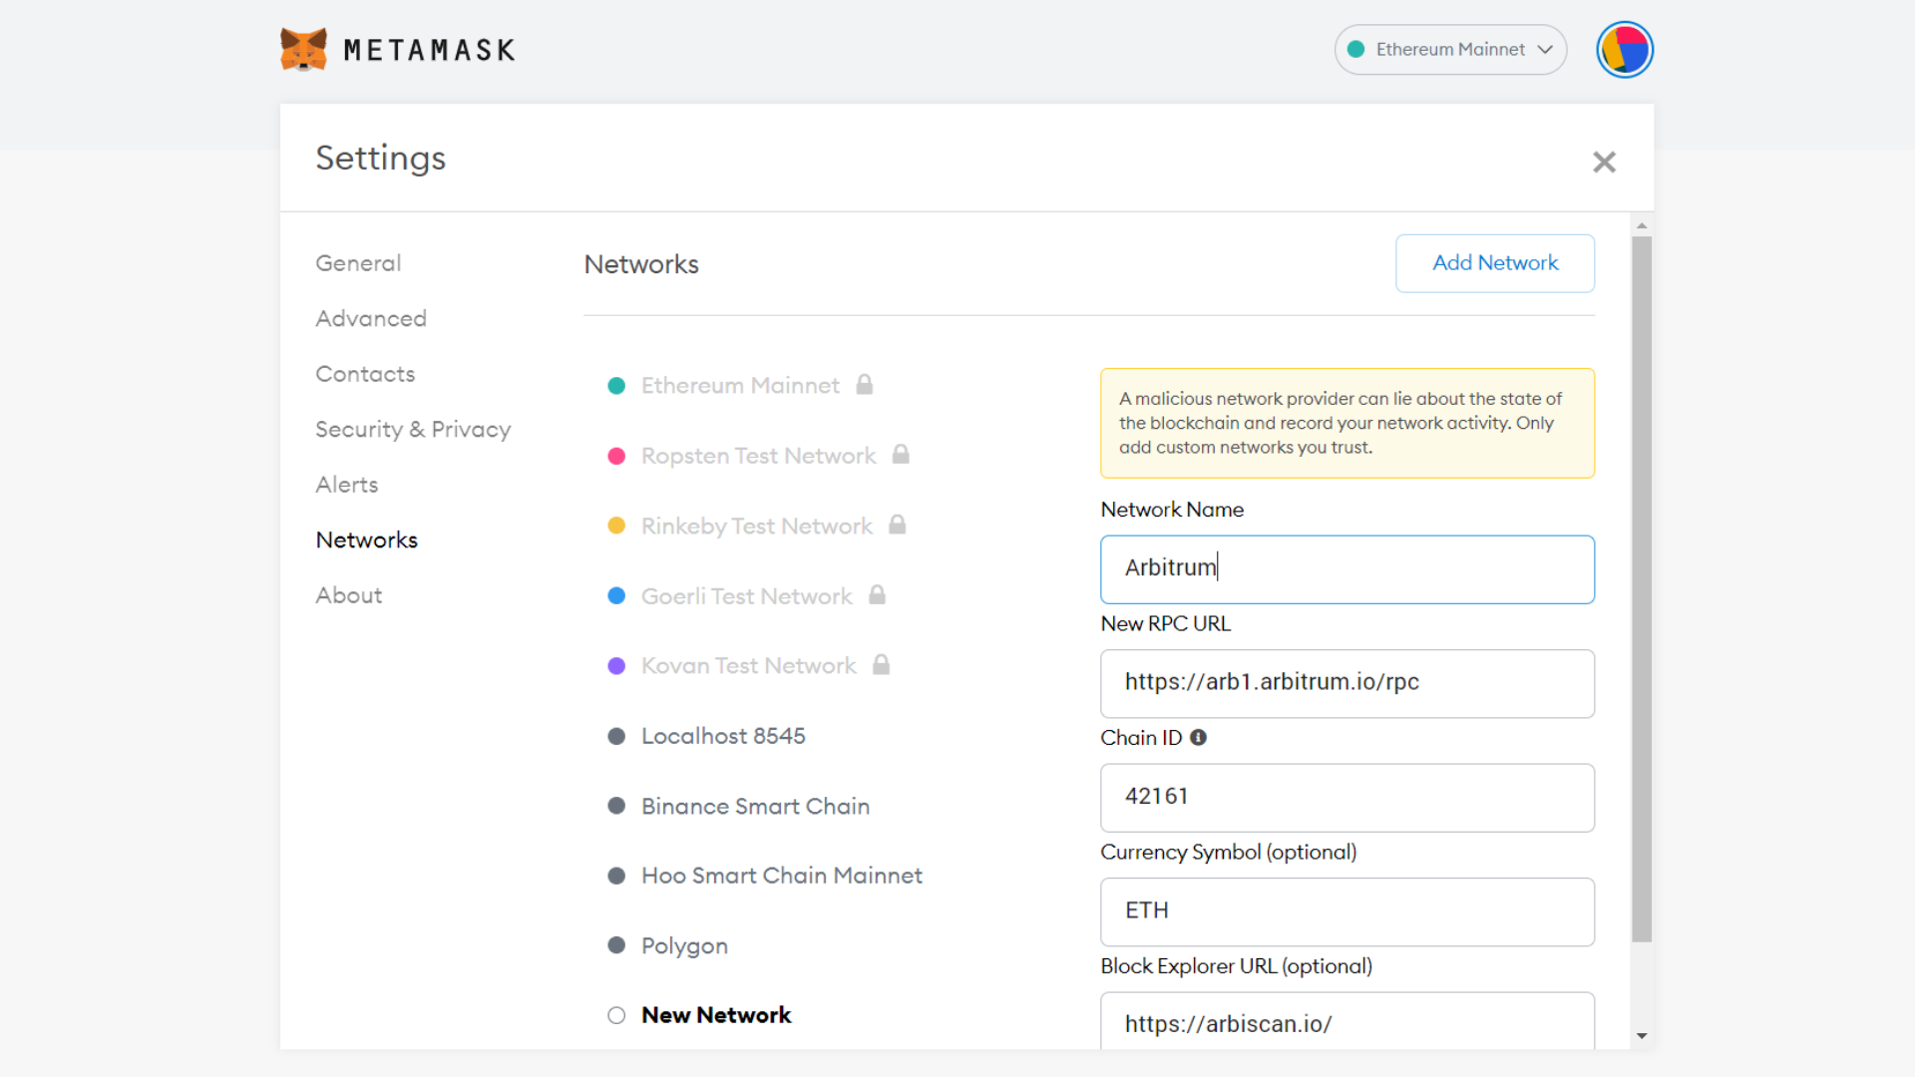1915x1077 pixels.
Task: Click the New RPC URL input field
Action: 1346,683
